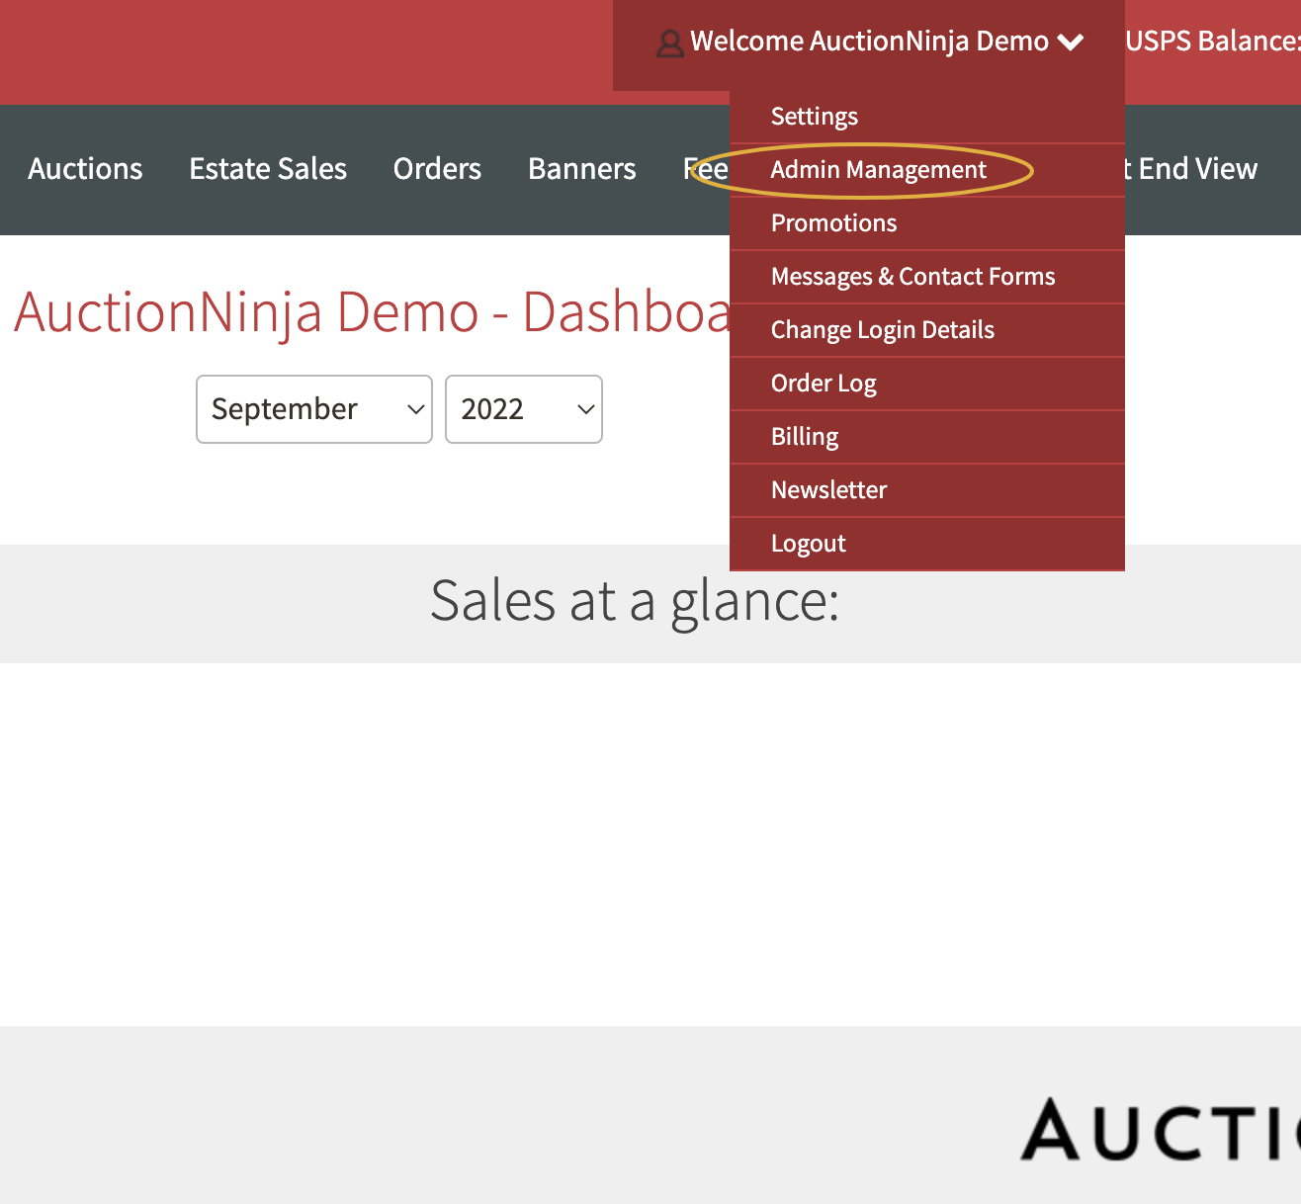Collapse the Welcome AuctionNinja Demo dropdown chevron
The image size is (1301, 1204).
click(x=1071, y=43)
